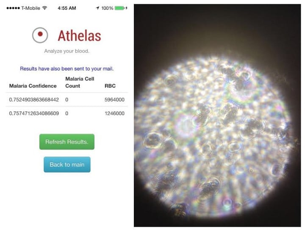This screenshot has height=231, width=305.
Task: Tap the battery indicator icon
Action: tap(121, 8)
